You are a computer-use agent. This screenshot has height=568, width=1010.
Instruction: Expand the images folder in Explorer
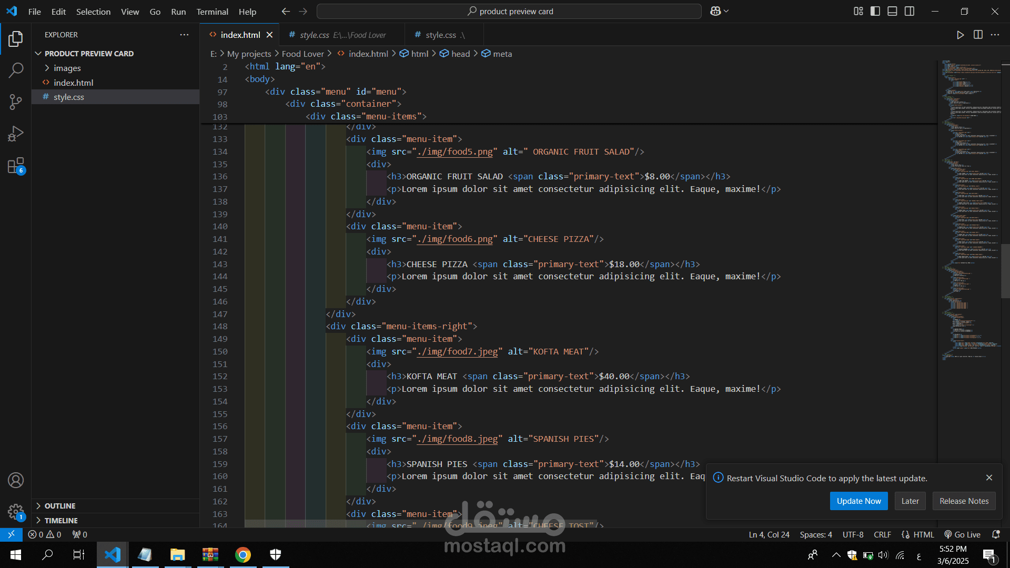pos(67,68)
